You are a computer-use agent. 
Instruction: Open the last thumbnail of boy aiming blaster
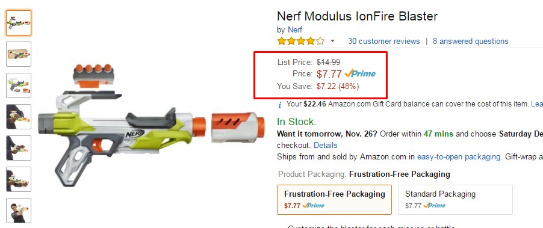[x=19, y=211]
